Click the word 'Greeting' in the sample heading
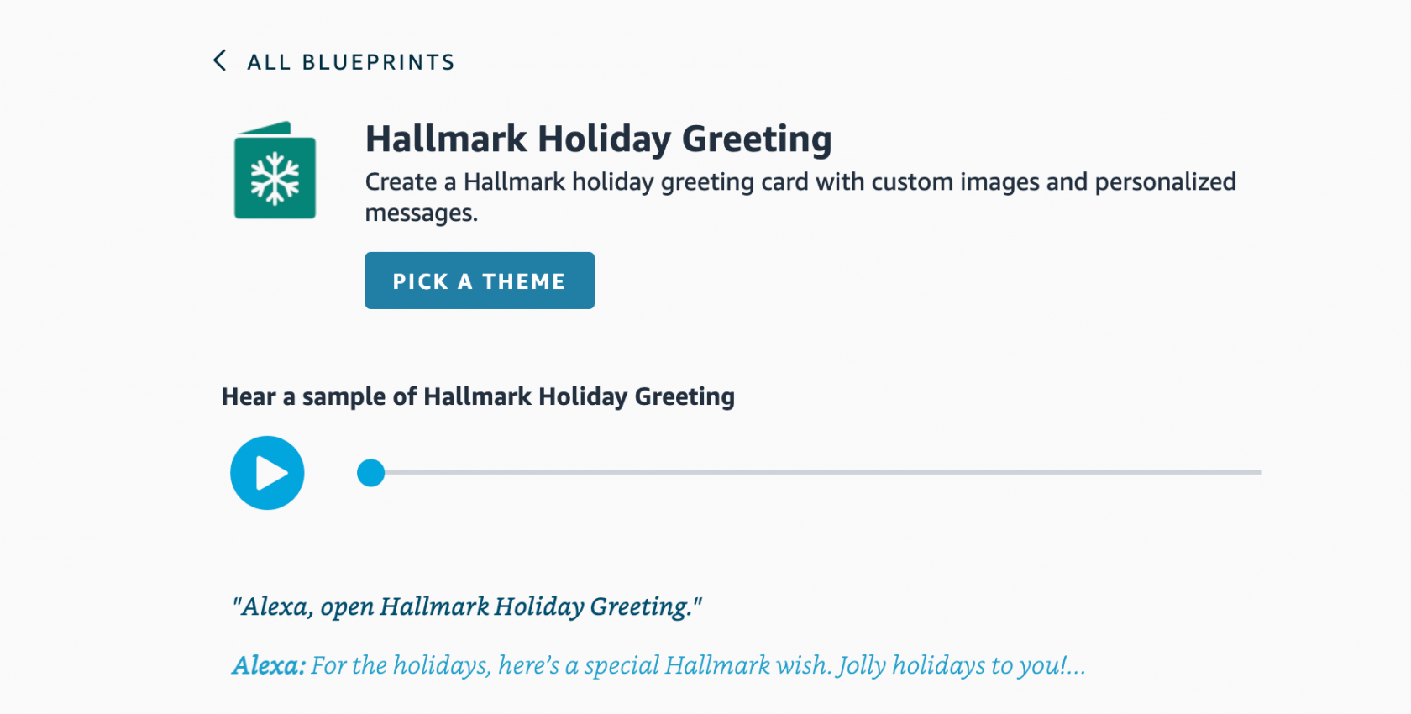Image resolution: width=1411 pixels, height=714 pixels. pos(684,396)
